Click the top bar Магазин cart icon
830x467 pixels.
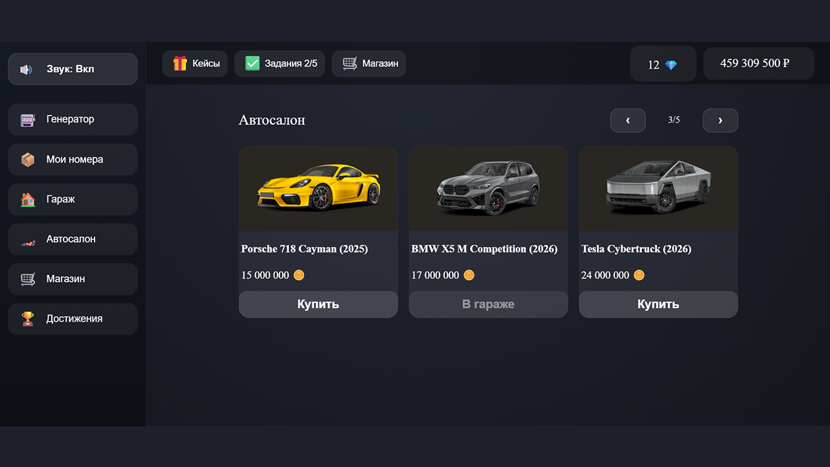(350, 64)
